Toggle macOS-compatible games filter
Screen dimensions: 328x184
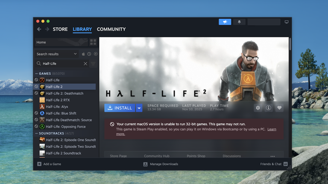tap(84, 54)
